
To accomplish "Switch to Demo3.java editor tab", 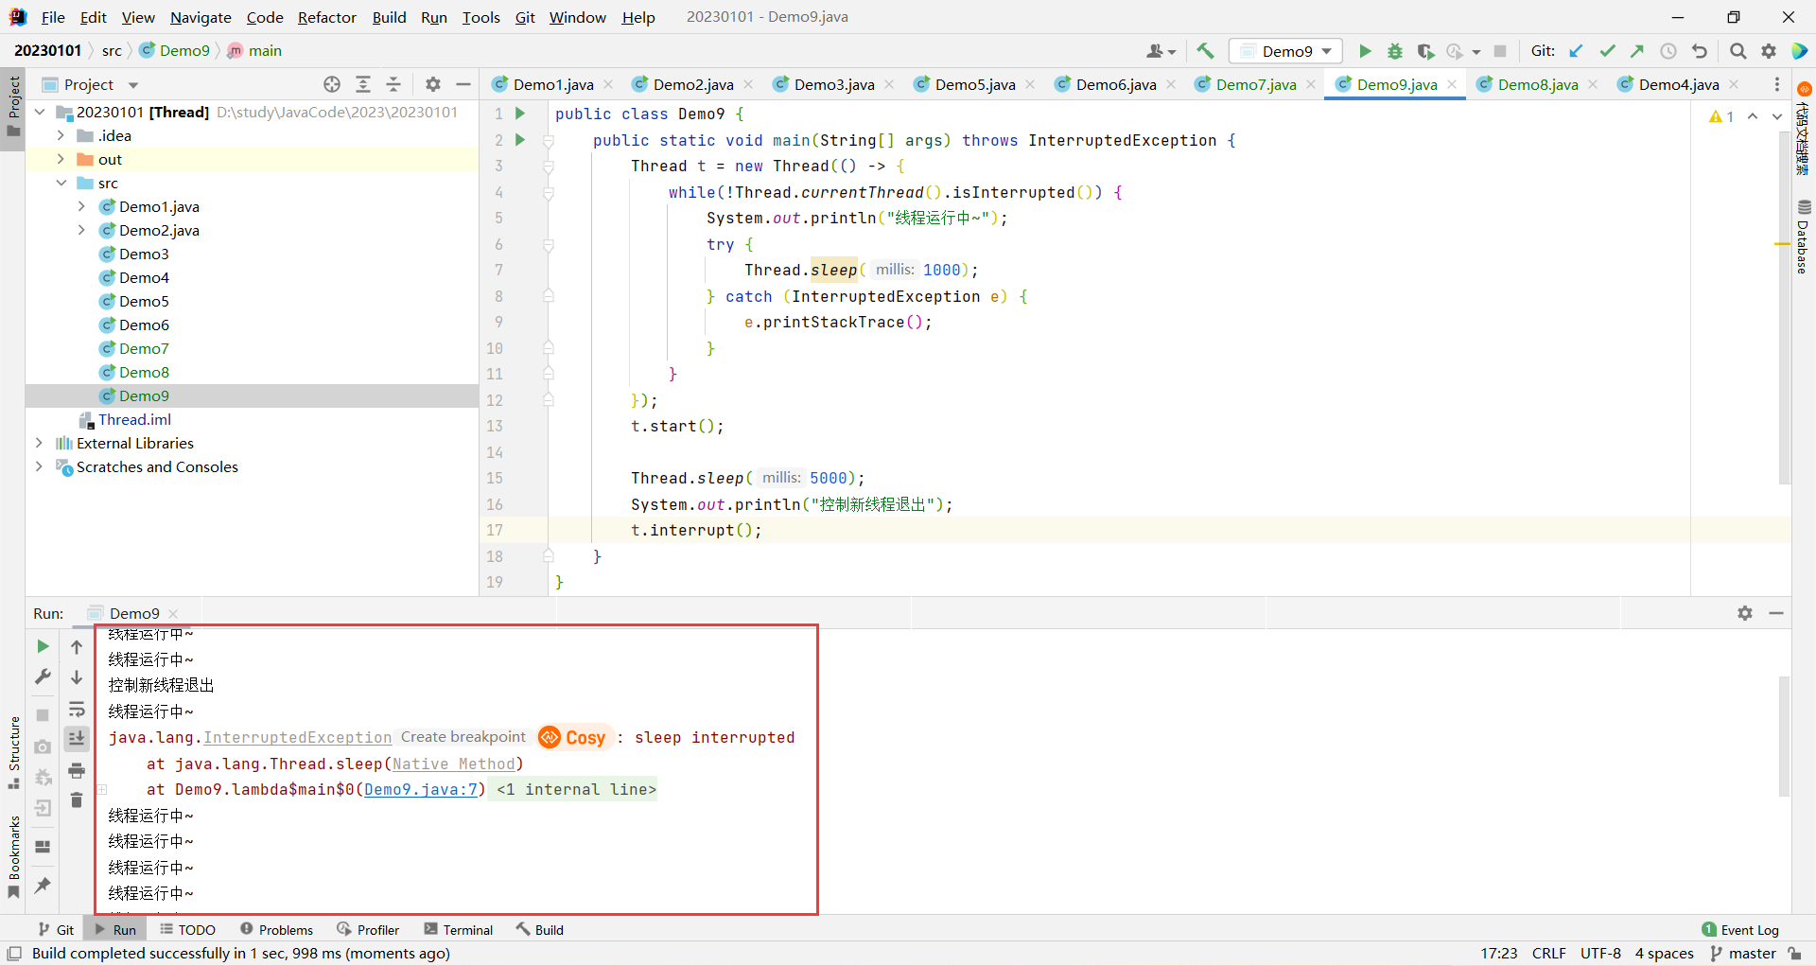I will [833, 84].
